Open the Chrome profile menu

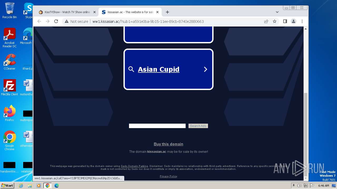coord(293,21)
